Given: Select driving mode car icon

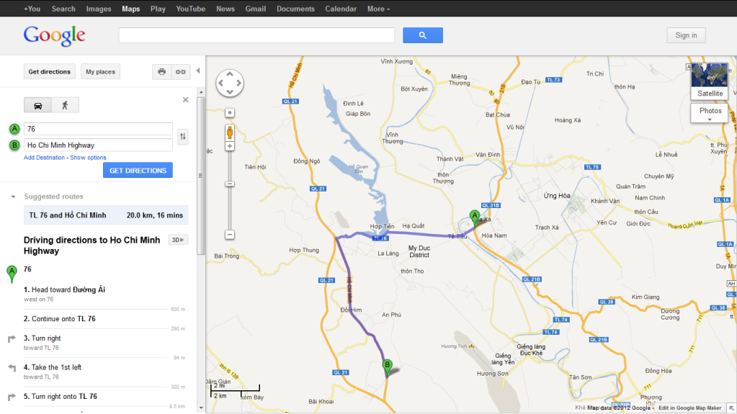Looking at the screenshot, I should pyautogui.click(x=38, y=105).
